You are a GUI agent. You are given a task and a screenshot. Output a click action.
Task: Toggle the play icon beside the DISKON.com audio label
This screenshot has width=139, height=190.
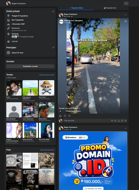pos(60,111)
